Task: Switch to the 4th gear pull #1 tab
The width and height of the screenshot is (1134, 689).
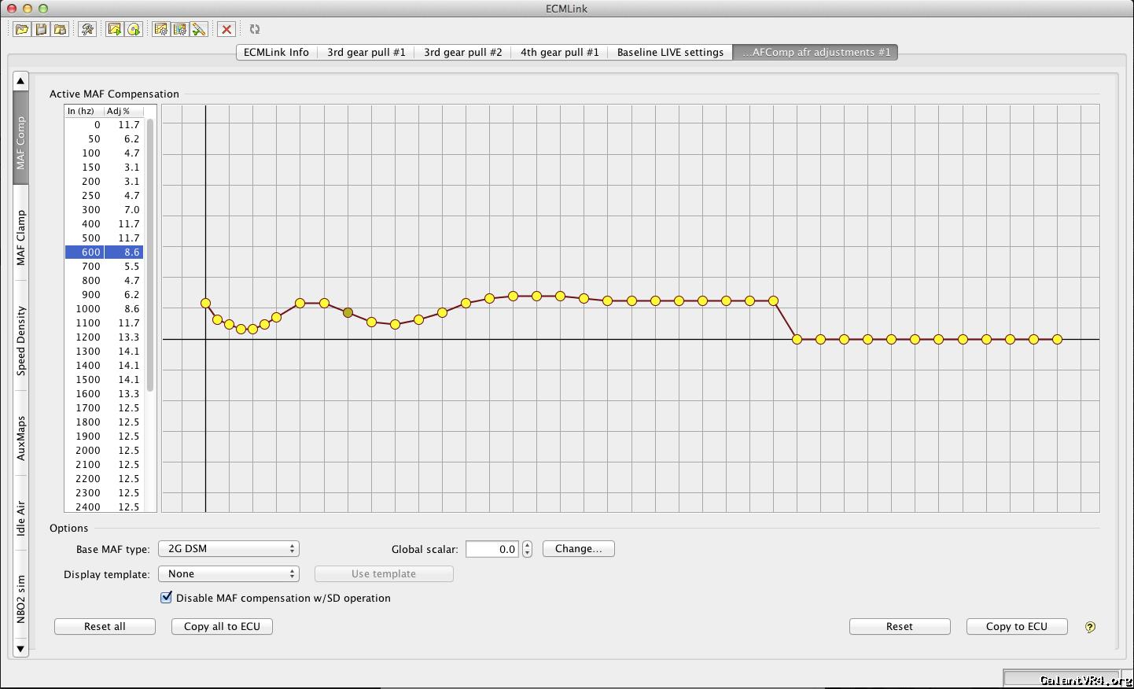Action: [559, 52]
